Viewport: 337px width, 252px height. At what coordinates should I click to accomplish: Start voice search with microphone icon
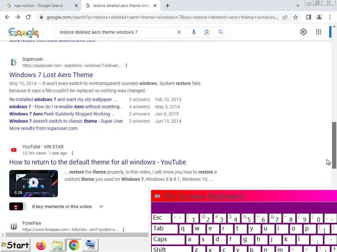pos(194,32)
